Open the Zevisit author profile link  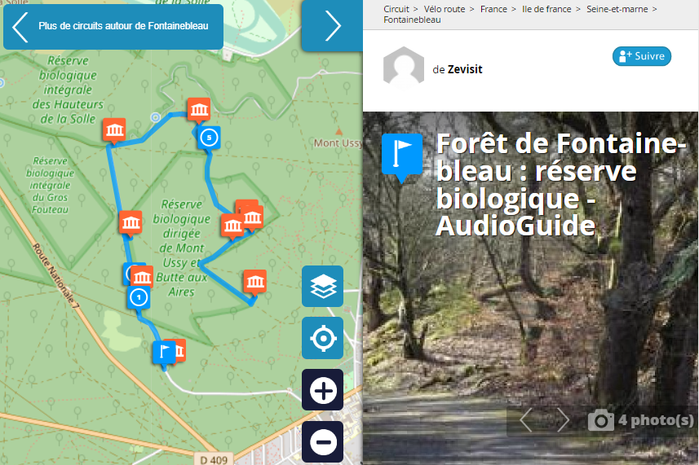(x=465, y=69)
